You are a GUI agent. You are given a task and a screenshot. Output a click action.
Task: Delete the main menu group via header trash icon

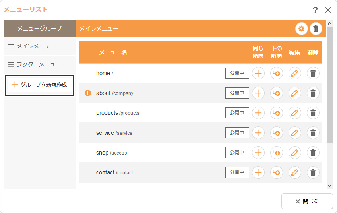coord(316,29)
